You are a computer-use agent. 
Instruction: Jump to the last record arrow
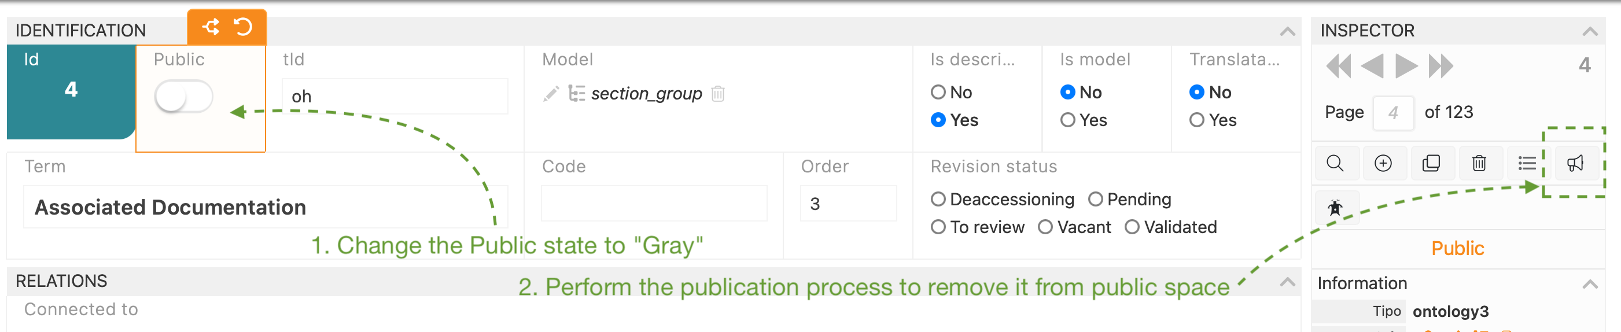(1441, 66)
